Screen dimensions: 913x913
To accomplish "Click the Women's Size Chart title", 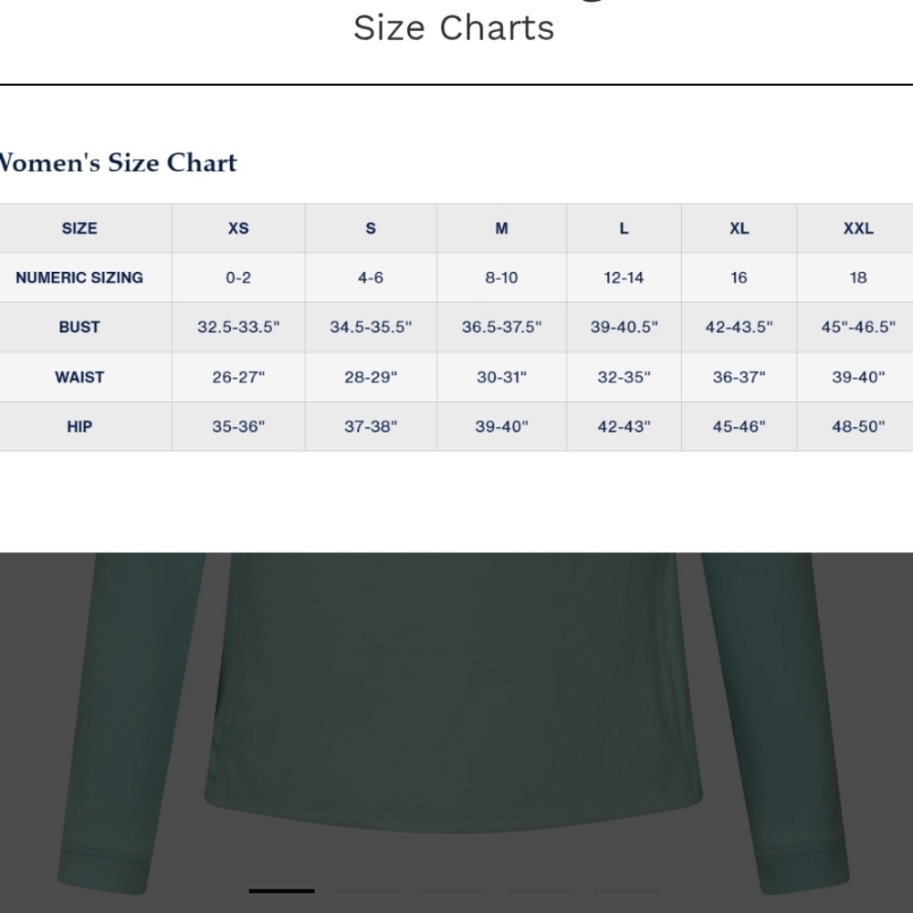I will (117, 163).
